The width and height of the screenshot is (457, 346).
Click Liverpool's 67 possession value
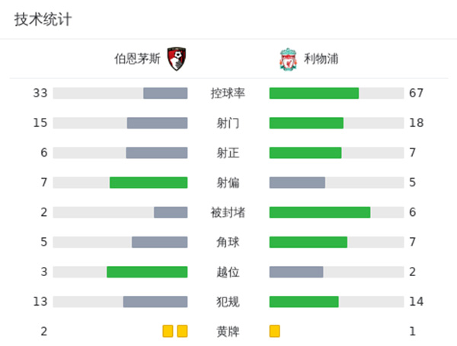(416, 94)
